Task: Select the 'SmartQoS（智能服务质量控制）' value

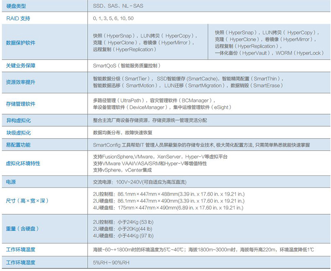Action: point(127,66)
